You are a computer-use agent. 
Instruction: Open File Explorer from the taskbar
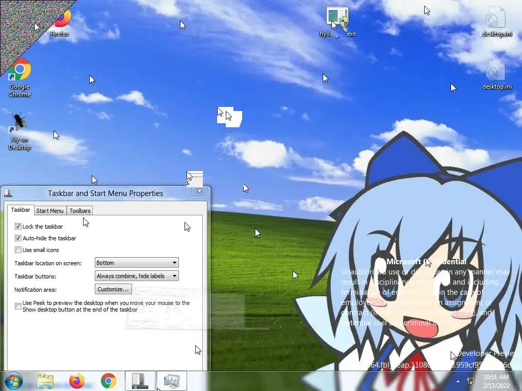(x=45, y=381)
